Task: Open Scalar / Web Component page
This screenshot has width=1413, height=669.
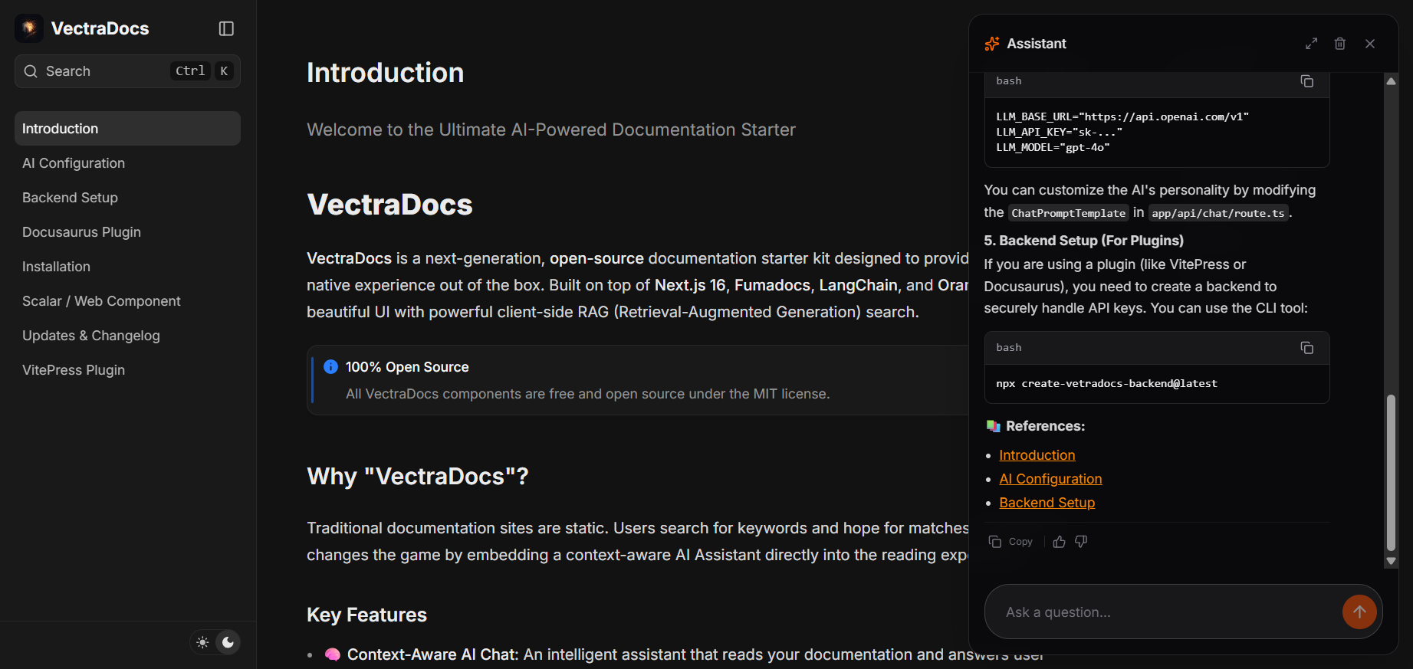Action: (127, 301)
